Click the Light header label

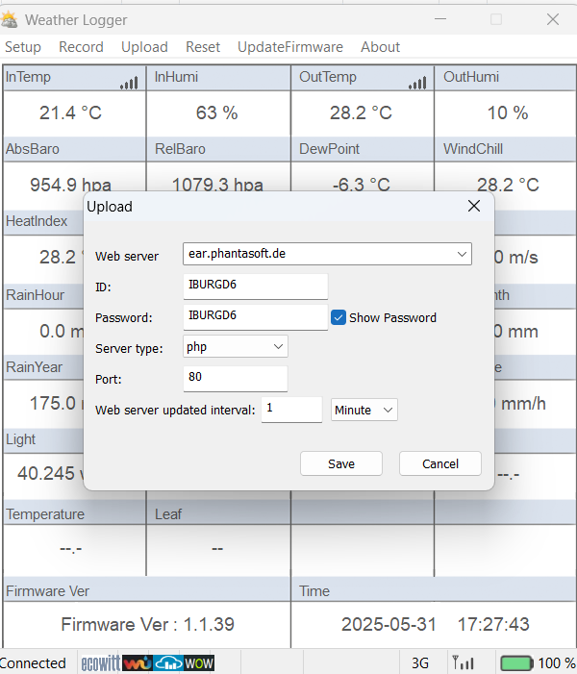pos(20,439)
